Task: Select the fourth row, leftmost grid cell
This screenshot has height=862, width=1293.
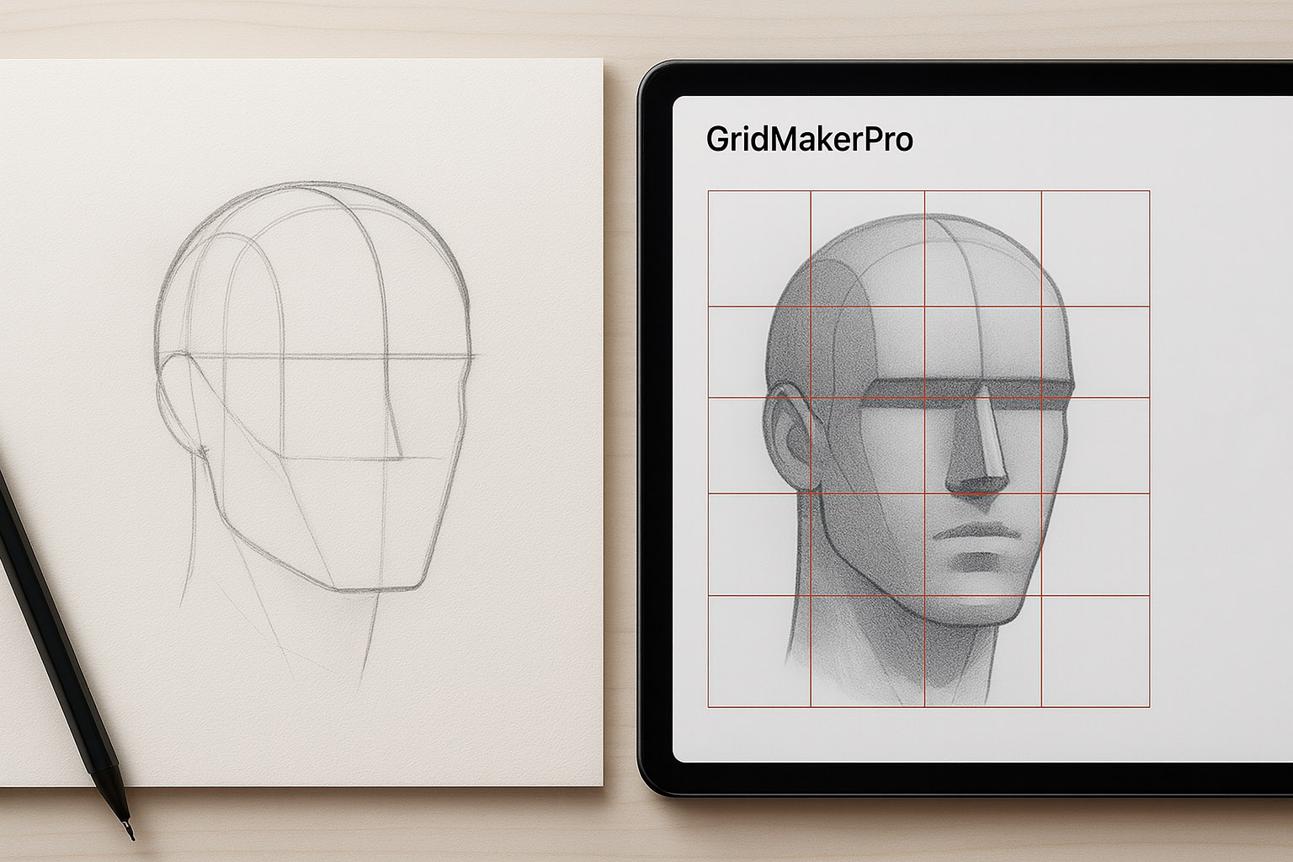Action: point(759,544)
